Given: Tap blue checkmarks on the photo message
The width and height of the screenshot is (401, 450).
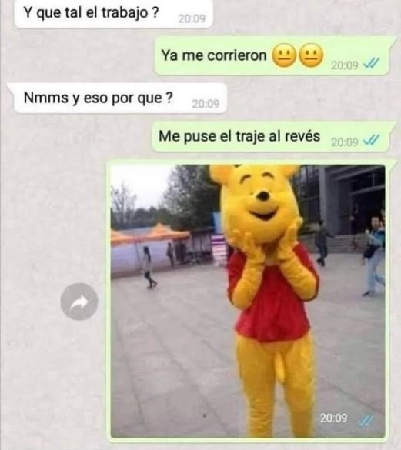Looking at the screenshot, I should pyautogui.click(x=366, y=421).
